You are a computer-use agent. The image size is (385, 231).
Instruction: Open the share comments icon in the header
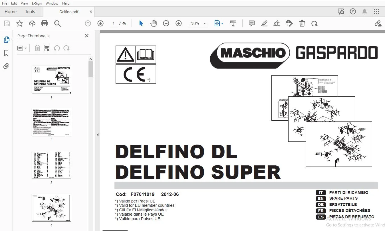pyautogui.click(x=341, y=11)
